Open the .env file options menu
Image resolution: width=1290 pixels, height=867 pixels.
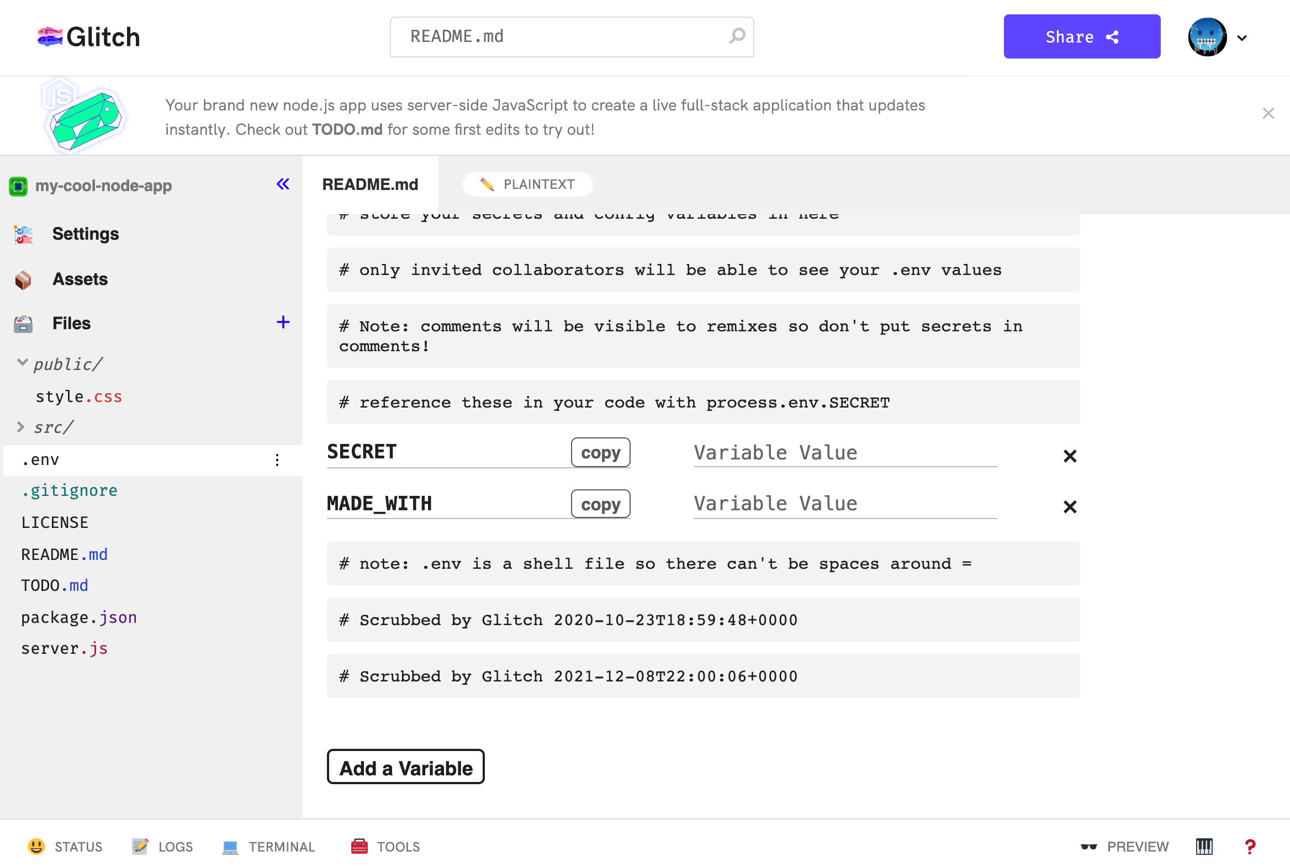[277, 459]
